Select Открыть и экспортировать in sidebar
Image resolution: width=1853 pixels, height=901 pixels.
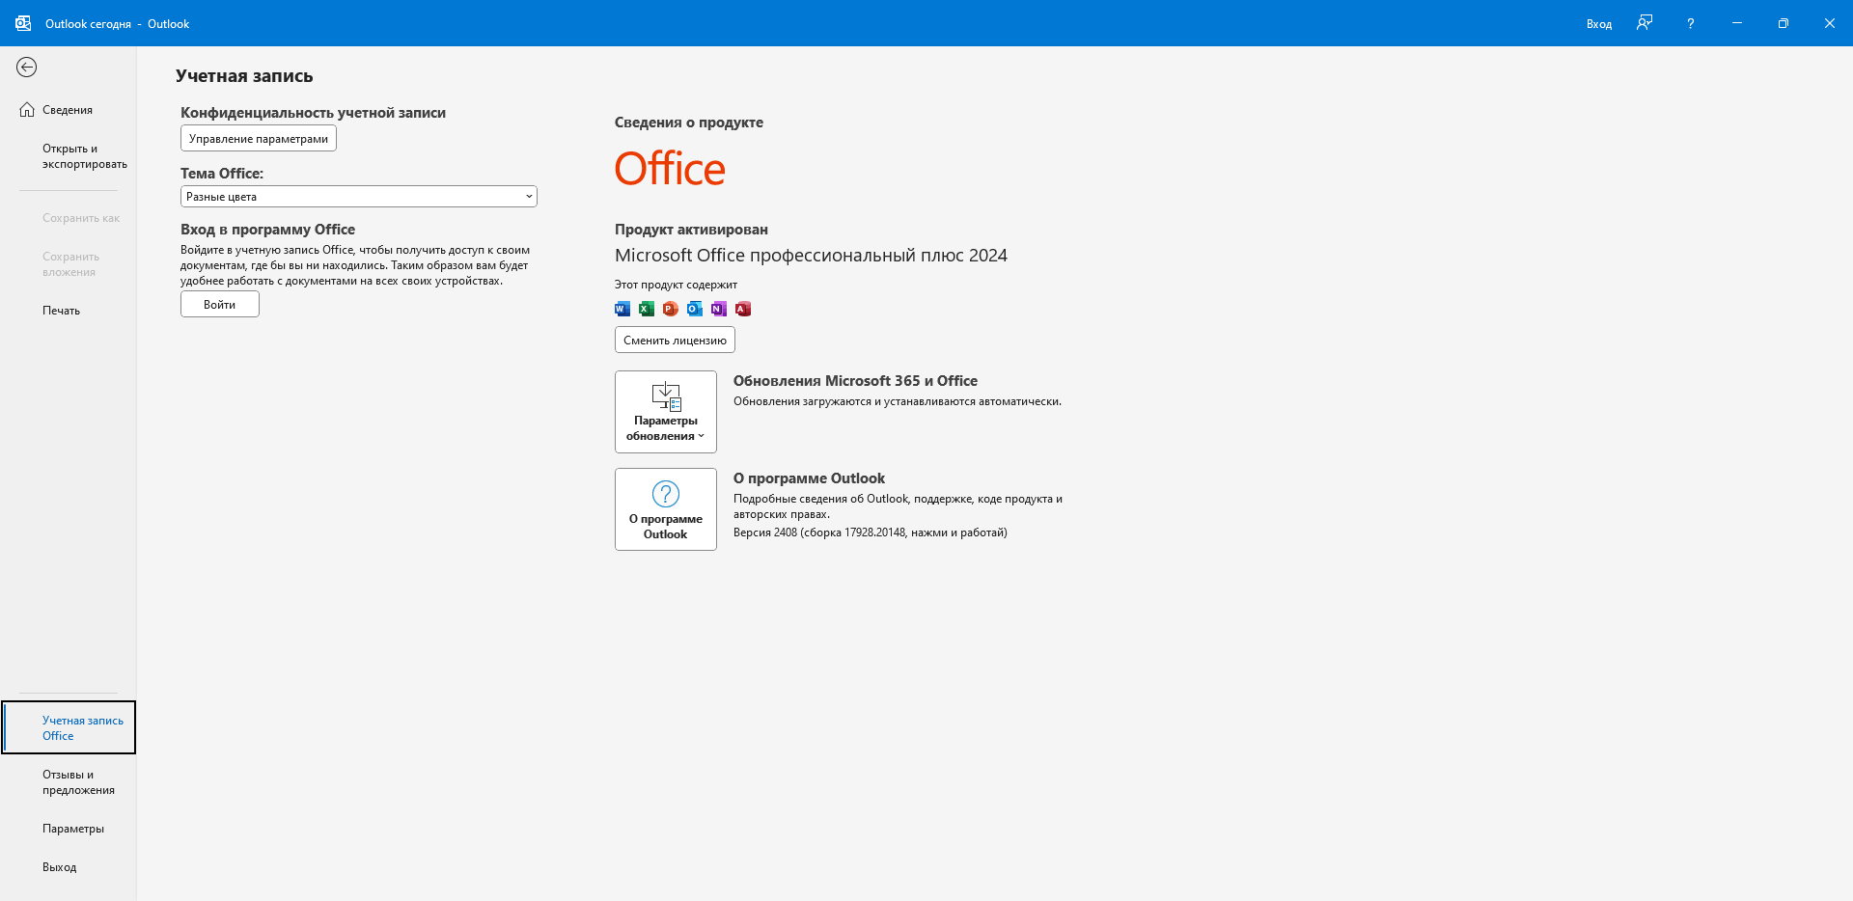(84, 156)
